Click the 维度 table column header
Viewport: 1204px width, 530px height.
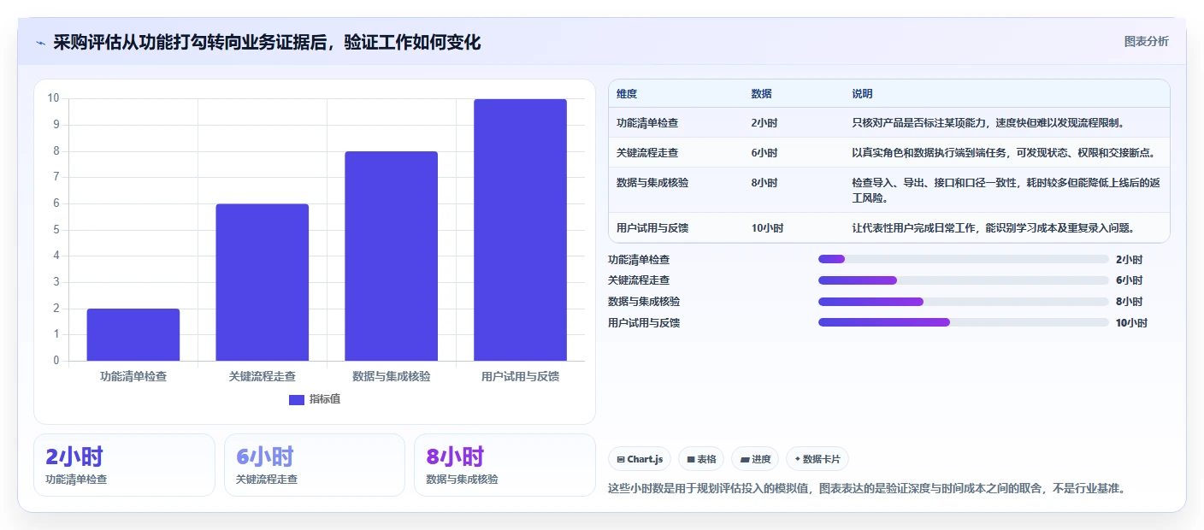click(x=627, y=94)
